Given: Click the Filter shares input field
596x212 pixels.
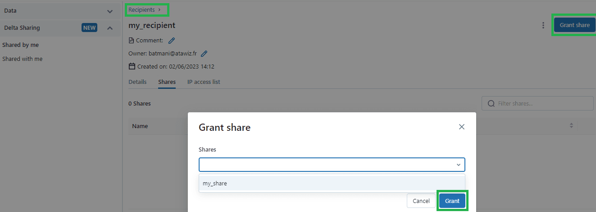Looking at the screenshot, I should [537, 103].
